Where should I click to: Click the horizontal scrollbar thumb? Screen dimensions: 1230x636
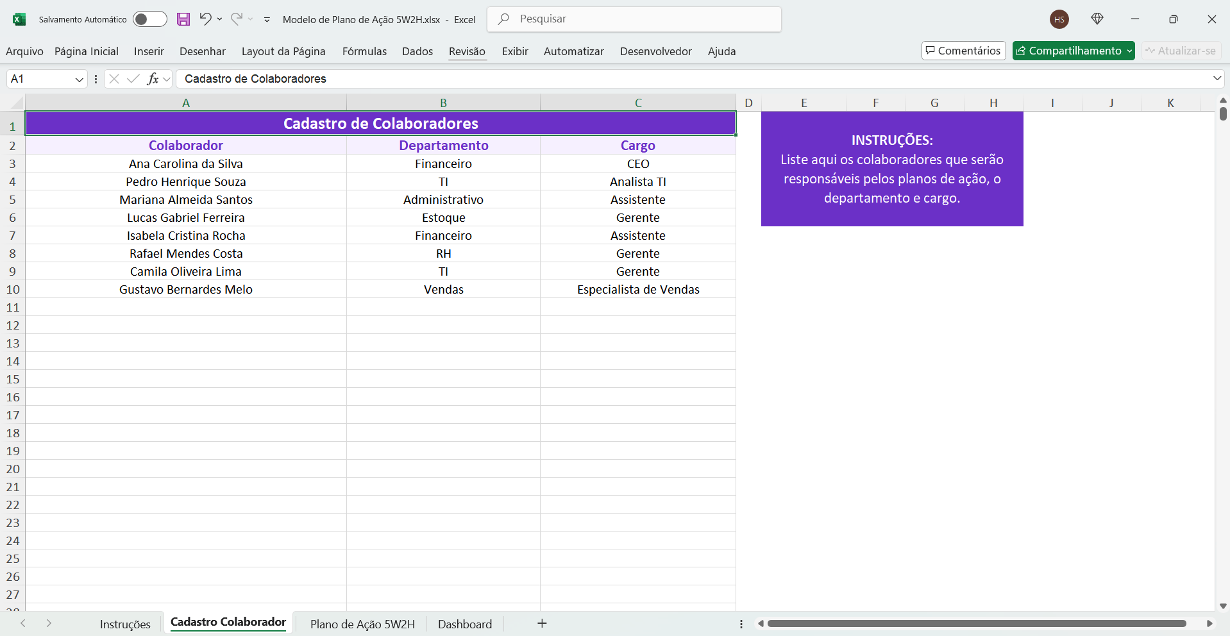point(976,623)
